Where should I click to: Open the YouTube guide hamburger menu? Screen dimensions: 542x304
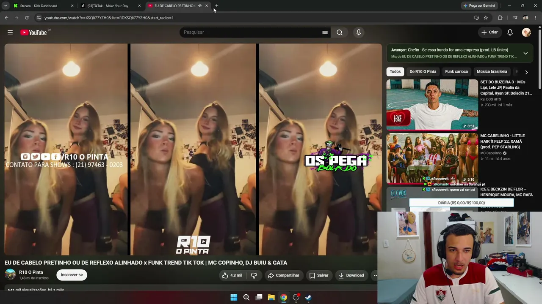[10, 33]
